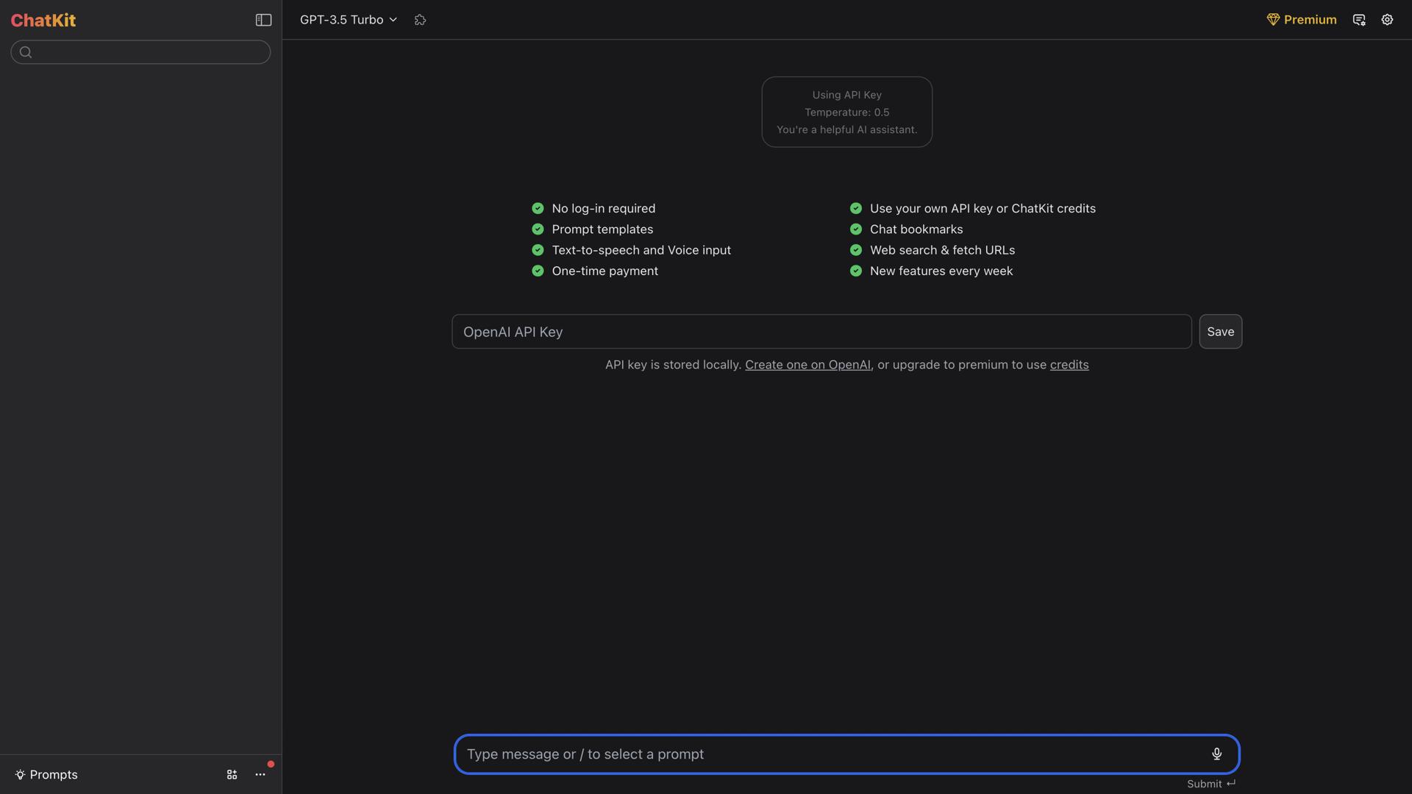Image resolution: width=1412 pixels, height=794 pixels.
Task: Click the add apps grid icon
Action: tap(232, 774)
